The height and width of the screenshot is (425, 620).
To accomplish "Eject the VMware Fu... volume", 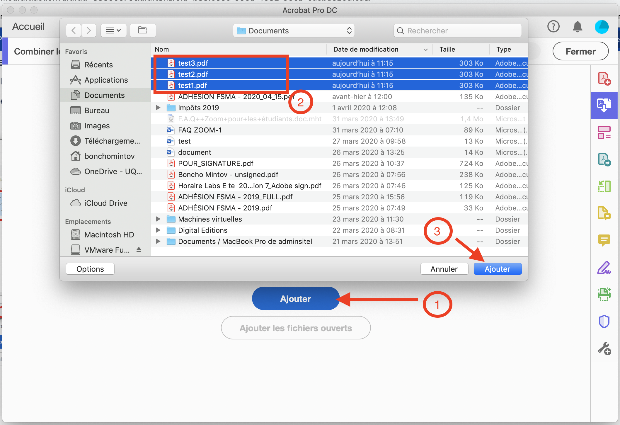I will coord(139,250).
